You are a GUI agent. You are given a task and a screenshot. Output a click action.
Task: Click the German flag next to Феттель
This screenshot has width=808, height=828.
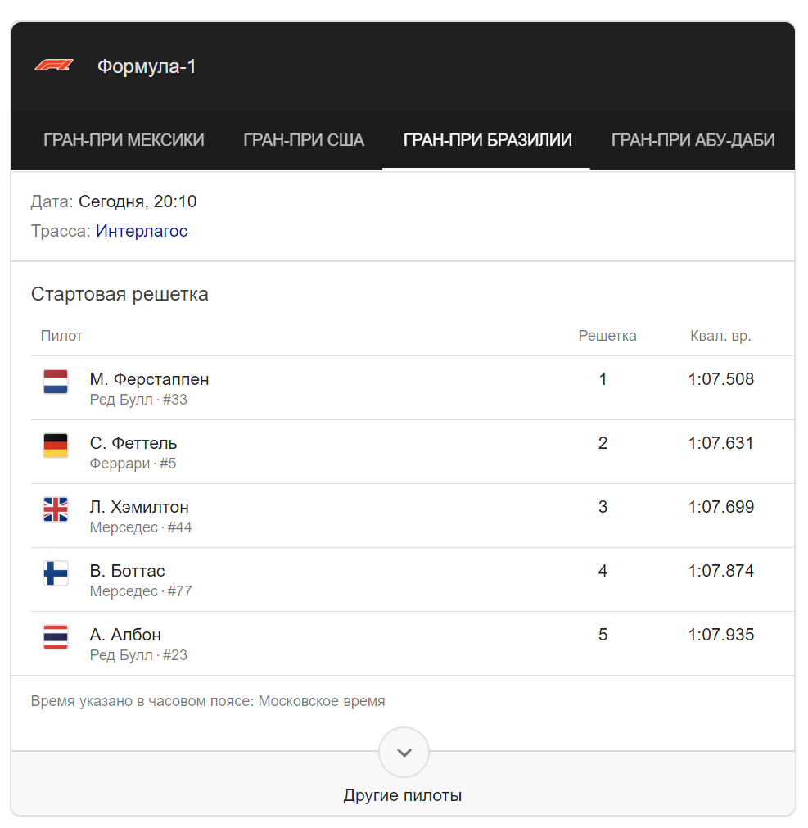[x=56, y=446]
